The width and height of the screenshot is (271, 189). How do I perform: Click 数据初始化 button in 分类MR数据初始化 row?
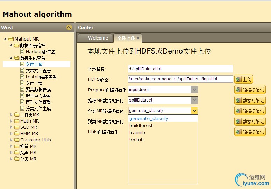click(250, 111)
